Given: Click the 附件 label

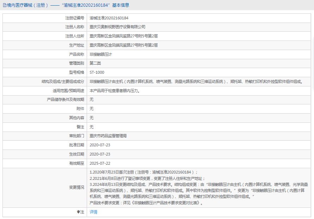Looking at the screenshot, I should (80, 109).
